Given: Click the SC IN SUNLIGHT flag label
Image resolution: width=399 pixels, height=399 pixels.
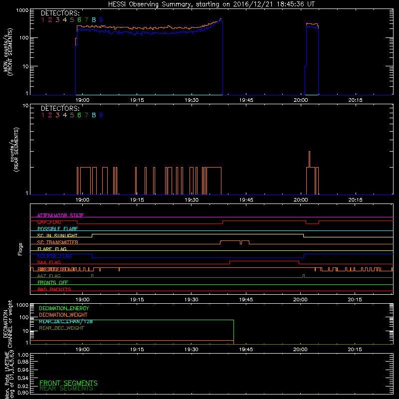Looking at the screenshot, I should (x=57, y=235).
